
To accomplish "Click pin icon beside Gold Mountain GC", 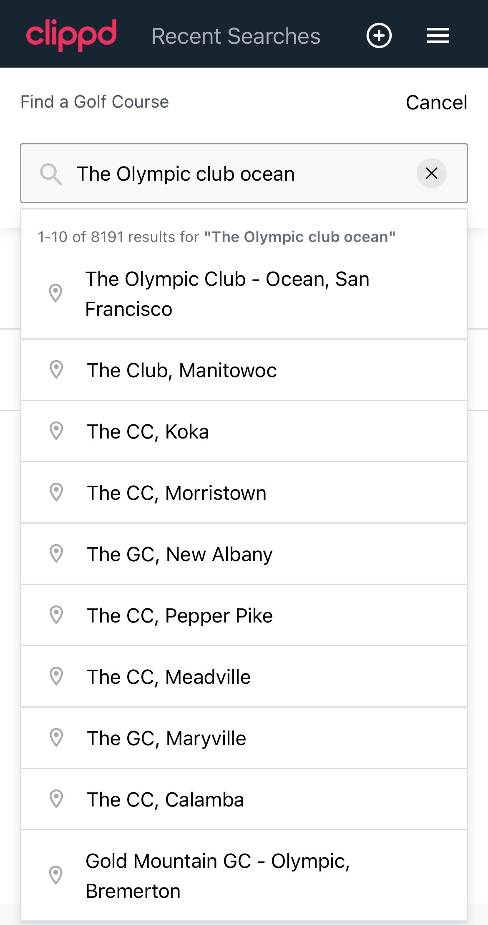I will point(56,875).
